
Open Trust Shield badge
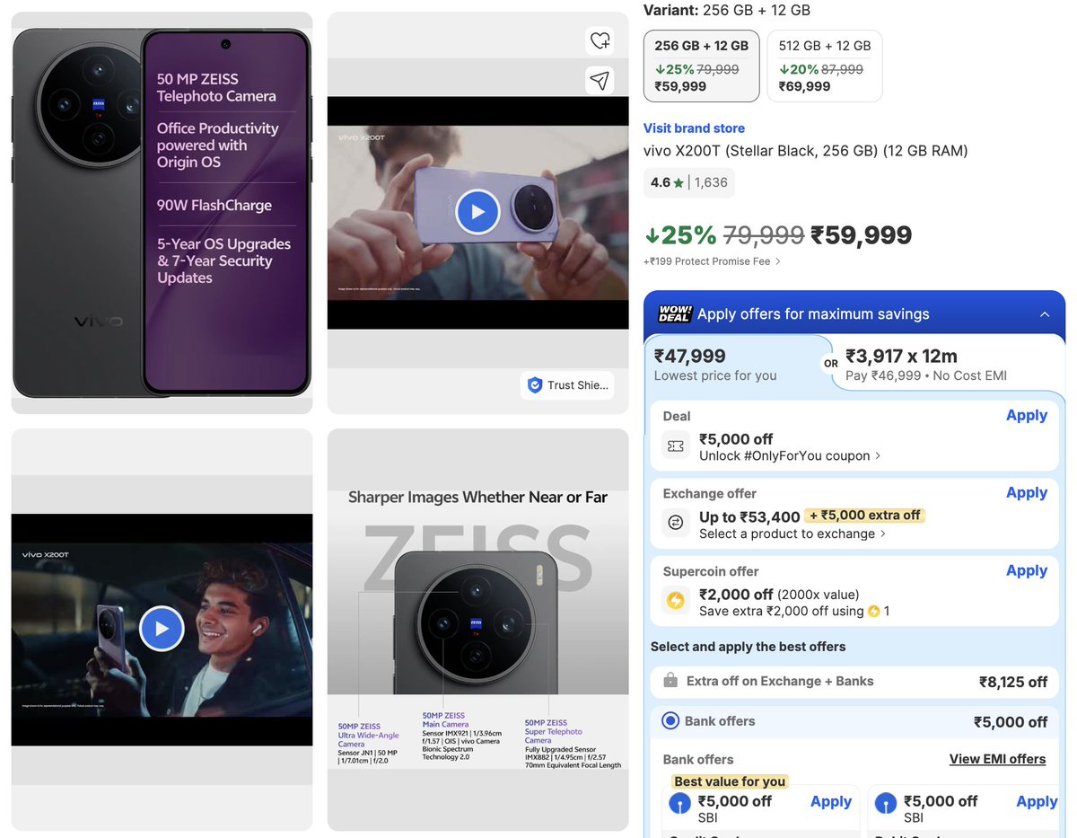click(568, 384)
